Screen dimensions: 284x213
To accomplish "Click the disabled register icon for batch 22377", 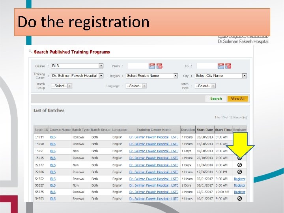I will [x=239, y=165].
